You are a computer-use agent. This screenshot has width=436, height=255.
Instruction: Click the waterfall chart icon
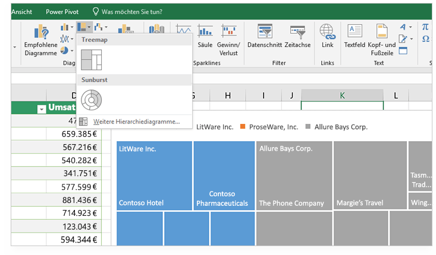(98, 27)
